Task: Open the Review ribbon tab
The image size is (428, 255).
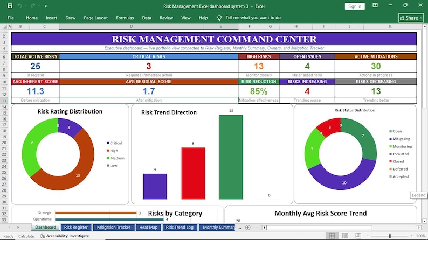Action: [x=166, y=18]
